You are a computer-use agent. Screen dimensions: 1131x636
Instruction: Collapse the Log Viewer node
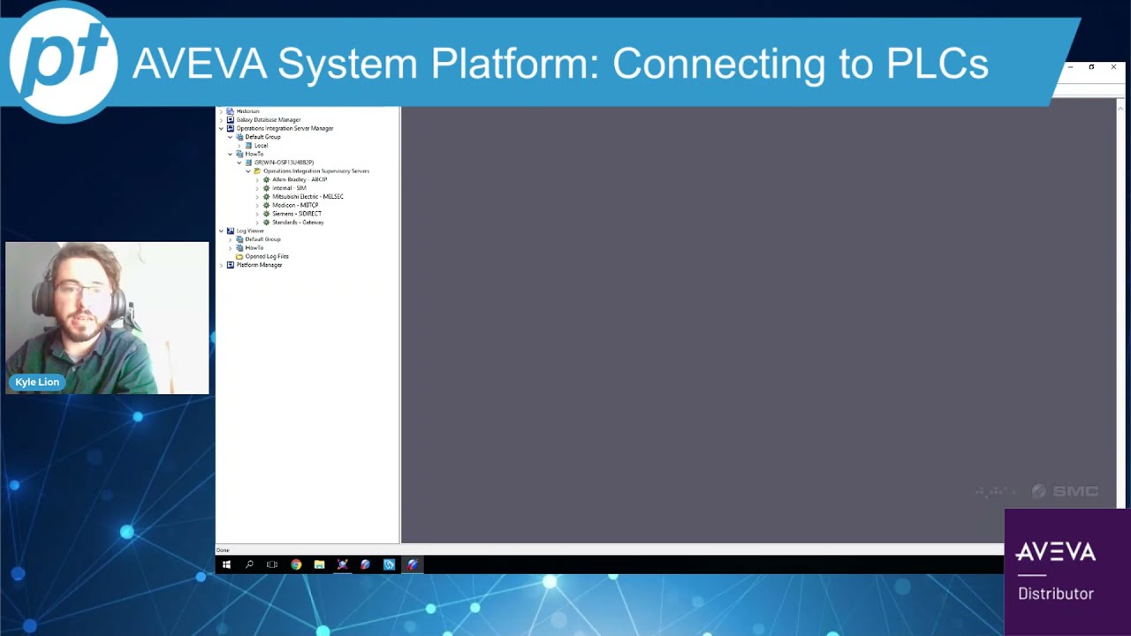coord(221,231)
